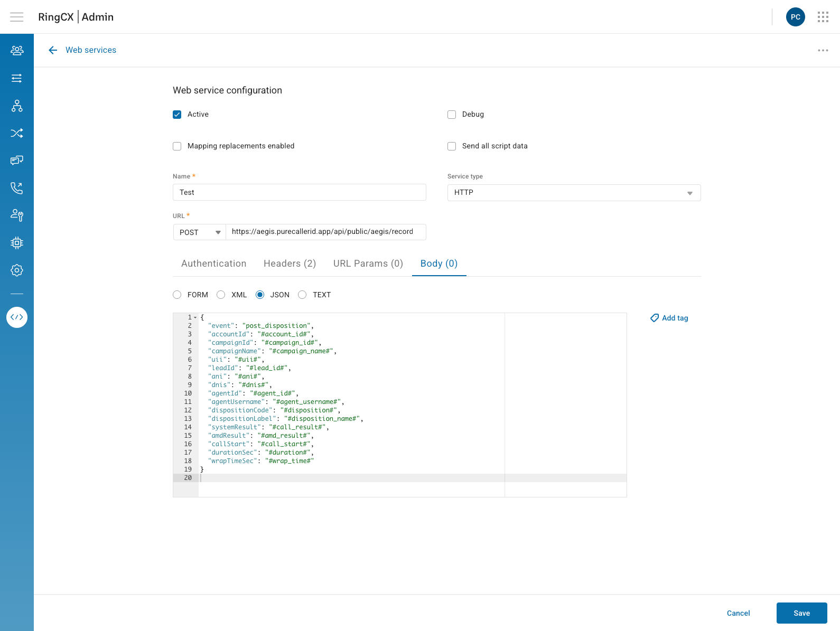Click the Web services breadcrumb link

91,50
